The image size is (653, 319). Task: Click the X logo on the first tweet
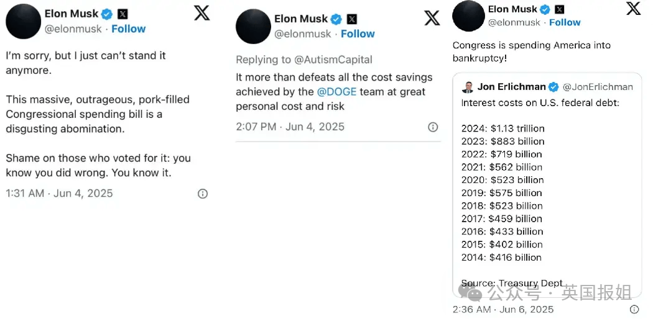click(x=202, y=13)
